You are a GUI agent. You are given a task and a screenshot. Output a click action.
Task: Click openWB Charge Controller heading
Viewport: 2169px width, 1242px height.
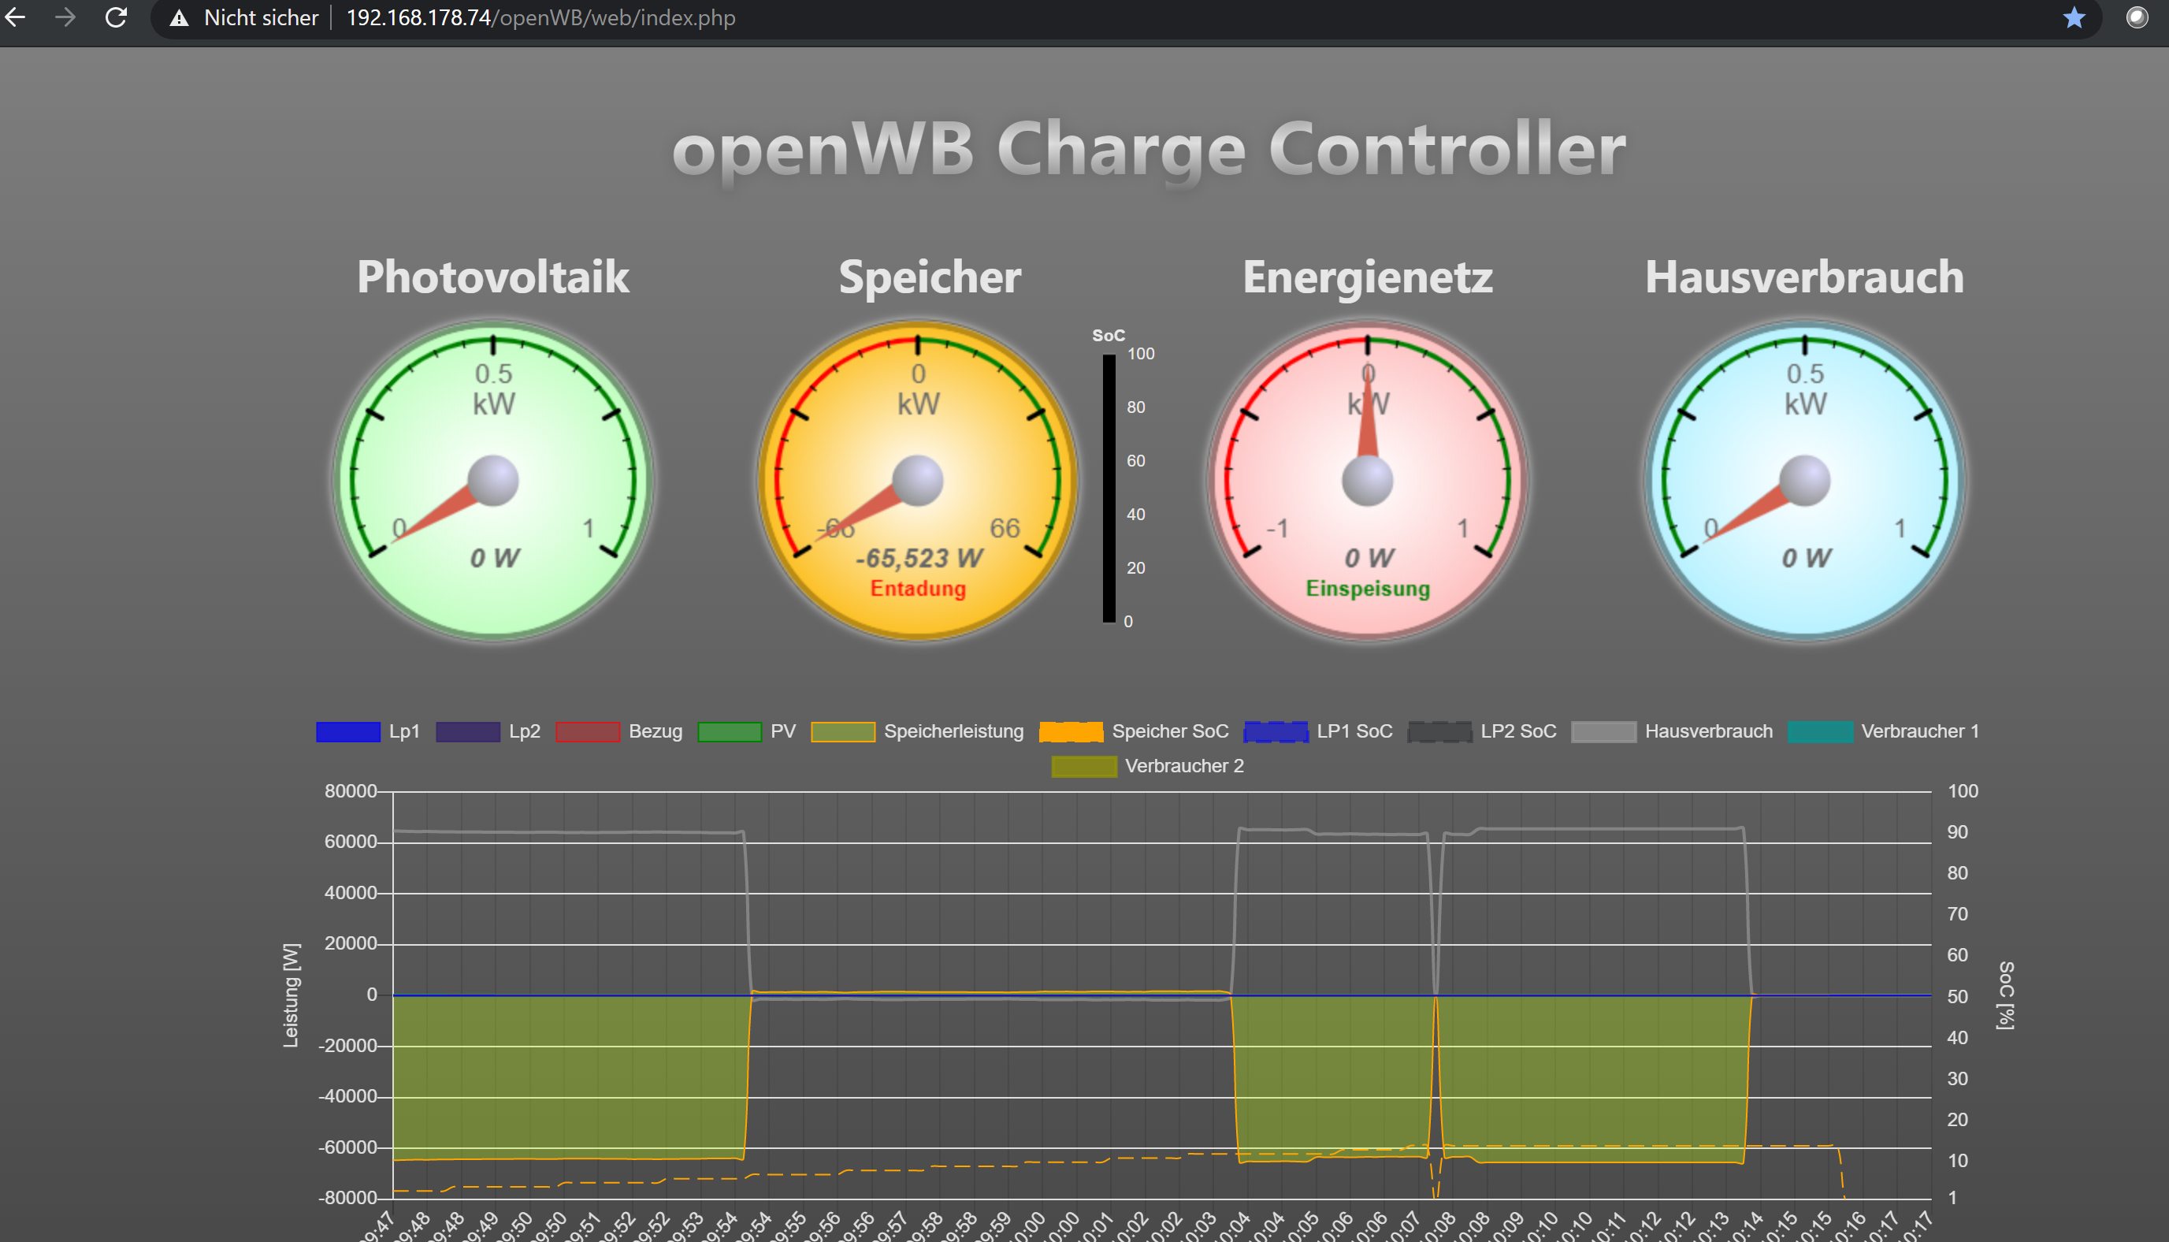1149,149
